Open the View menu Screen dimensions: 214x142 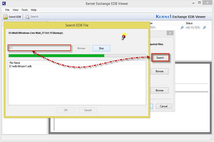pos(15,10)
